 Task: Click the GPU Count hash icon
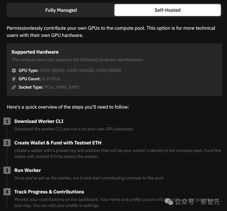(14, 79)
